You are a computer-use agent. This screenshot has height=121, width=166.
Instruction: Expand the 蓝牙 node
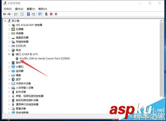pyautogui.click(x=9, y=79)
